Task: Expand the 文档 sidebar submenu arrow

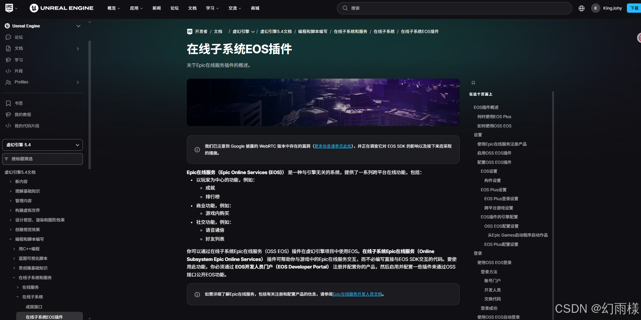Action: 78,49
